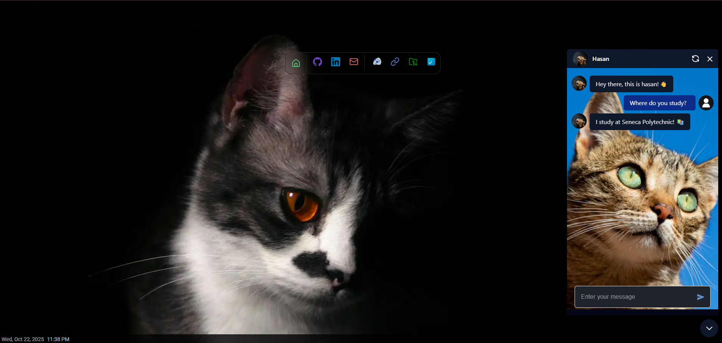Click the blue chain link icon
The image size is (722, 343).
point(395,62)
